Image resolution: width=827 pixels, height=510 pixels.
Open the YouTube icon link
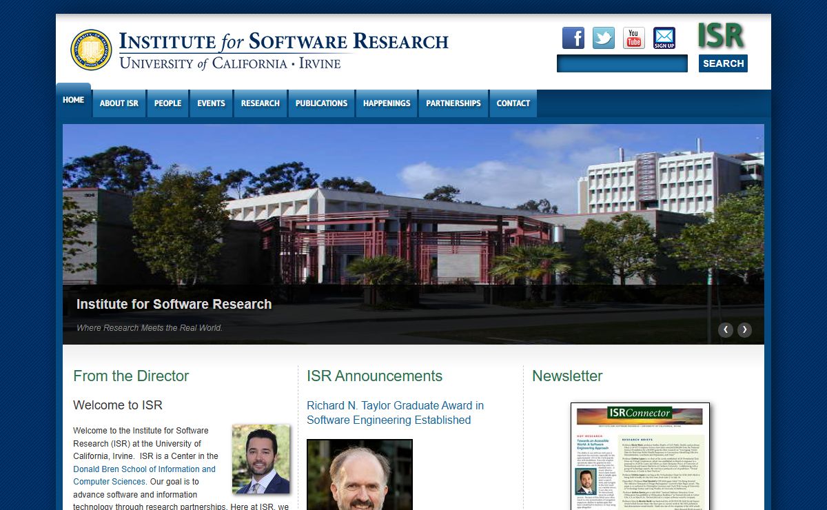634,38
